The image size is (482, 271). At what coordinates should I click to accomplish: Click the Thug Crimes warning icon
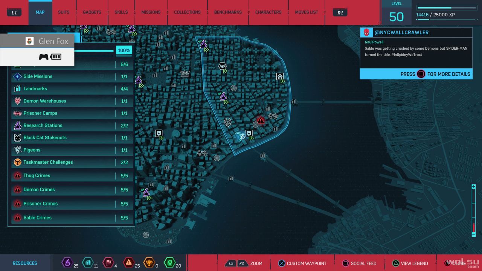(17, 176)
